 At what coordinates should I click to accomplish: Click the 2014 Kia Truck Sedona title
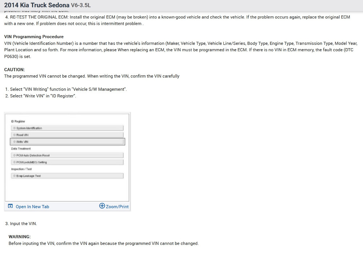(37, 5)
